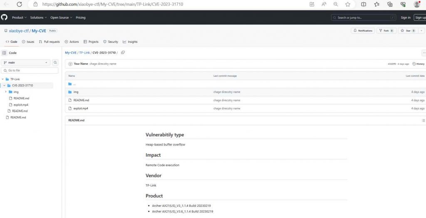Click the Search or jump to field
Image resolution: width=426 pixels, height=218 pixels.
tap(364, 17)
